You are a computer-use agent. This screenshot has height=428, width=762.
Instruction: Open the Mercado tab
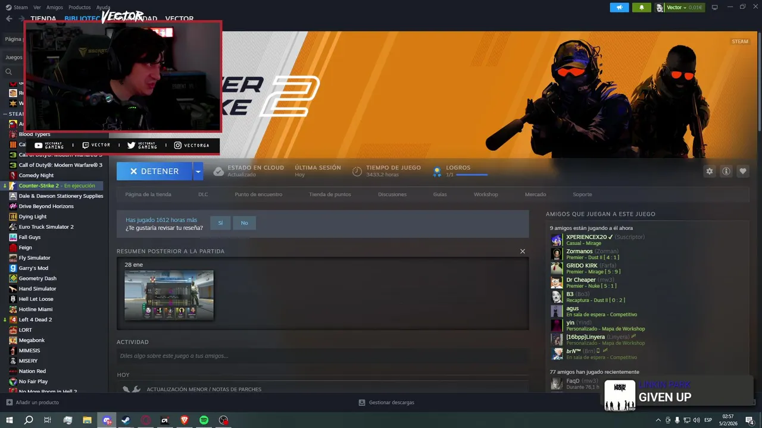point(535,194)
